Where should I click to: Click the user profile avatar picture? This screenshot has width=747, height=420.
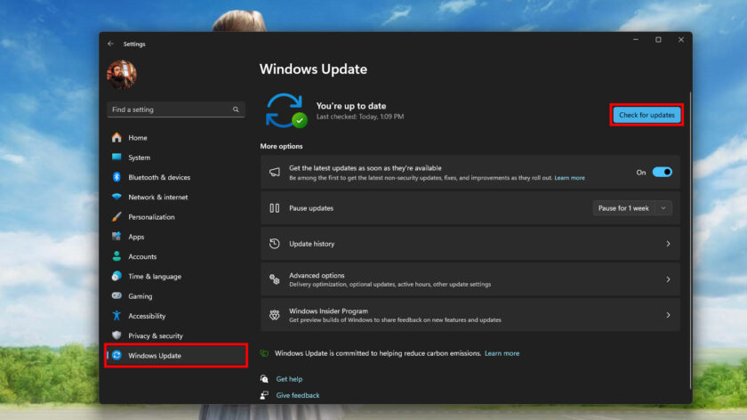122,75
